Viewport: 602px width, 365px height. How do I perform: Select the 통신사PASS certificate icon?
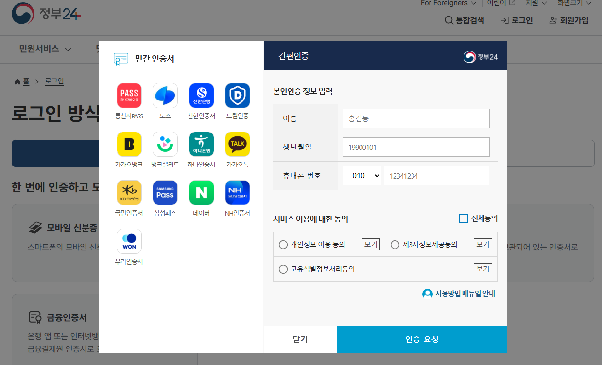coord(129,96)
